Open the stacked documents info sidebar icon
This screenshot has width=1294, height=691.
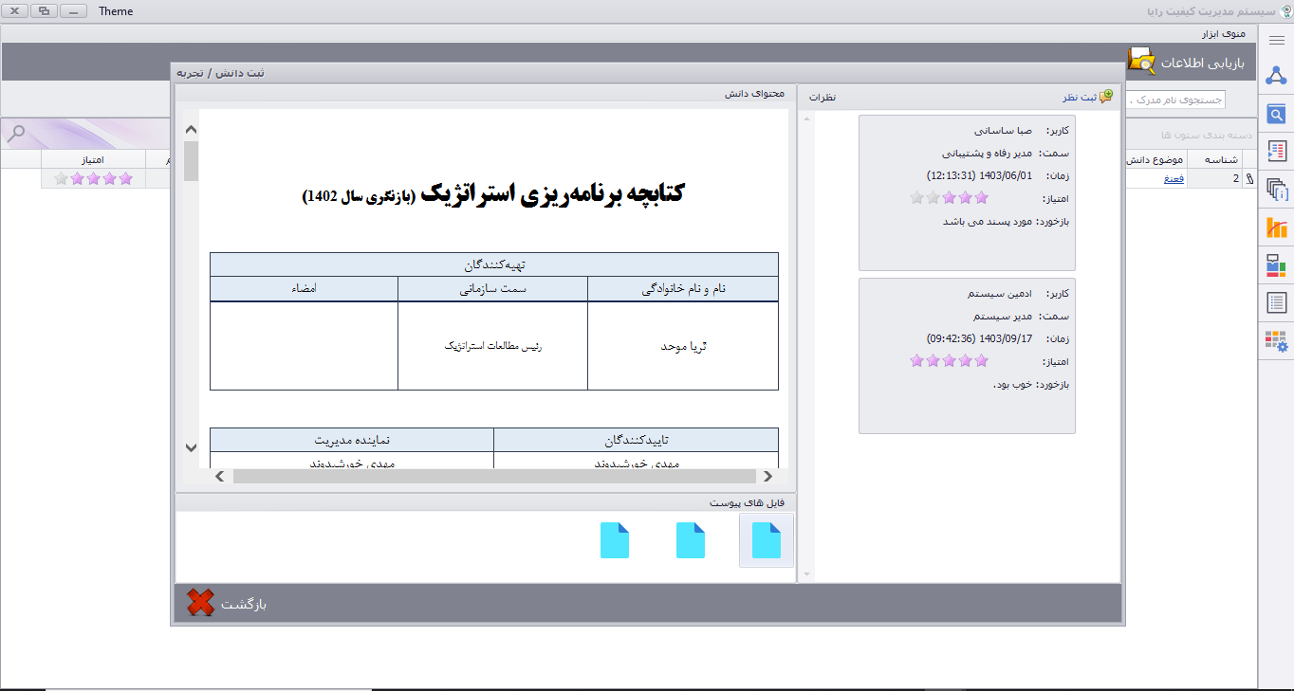point(1276,190)
